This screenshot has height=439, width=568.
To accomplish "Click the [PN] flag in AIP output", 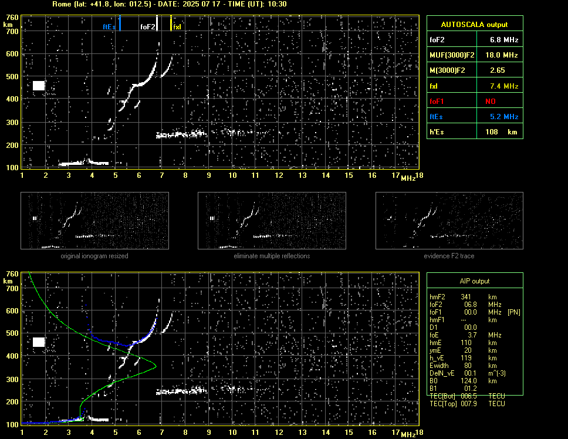I will [x=514, y=312].
